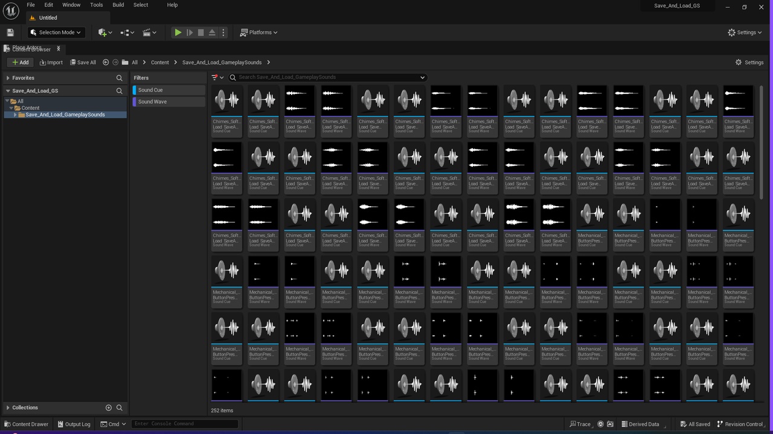Screen dimensions: 773x434
Task: Open the Cinematics clapperboard dropdown
Action: pos(149,33)
